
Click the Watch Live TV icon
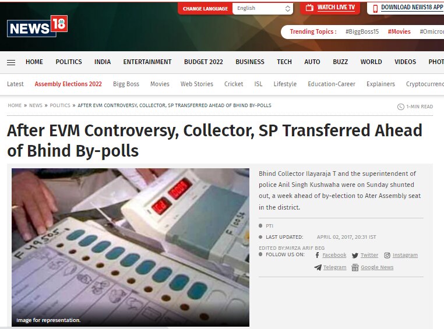tap(309, 8)
